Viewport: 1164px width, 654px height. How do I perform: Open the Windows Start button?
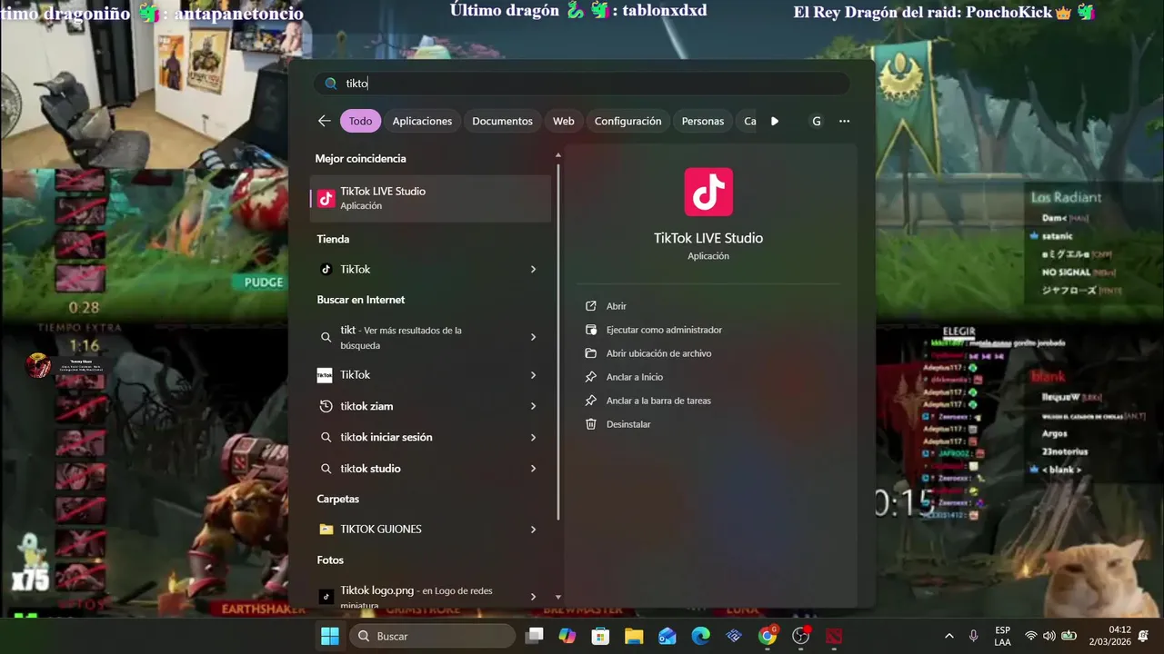(x=329, y=636)
